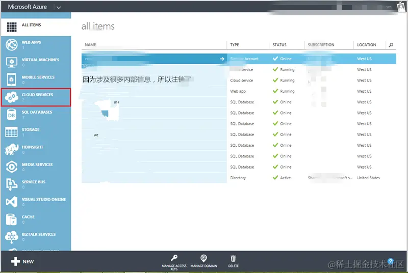Screen dimensions: 408x273
Task: Go to MOBILE SERVICES in sidebar
Action: tap(38, 77)
